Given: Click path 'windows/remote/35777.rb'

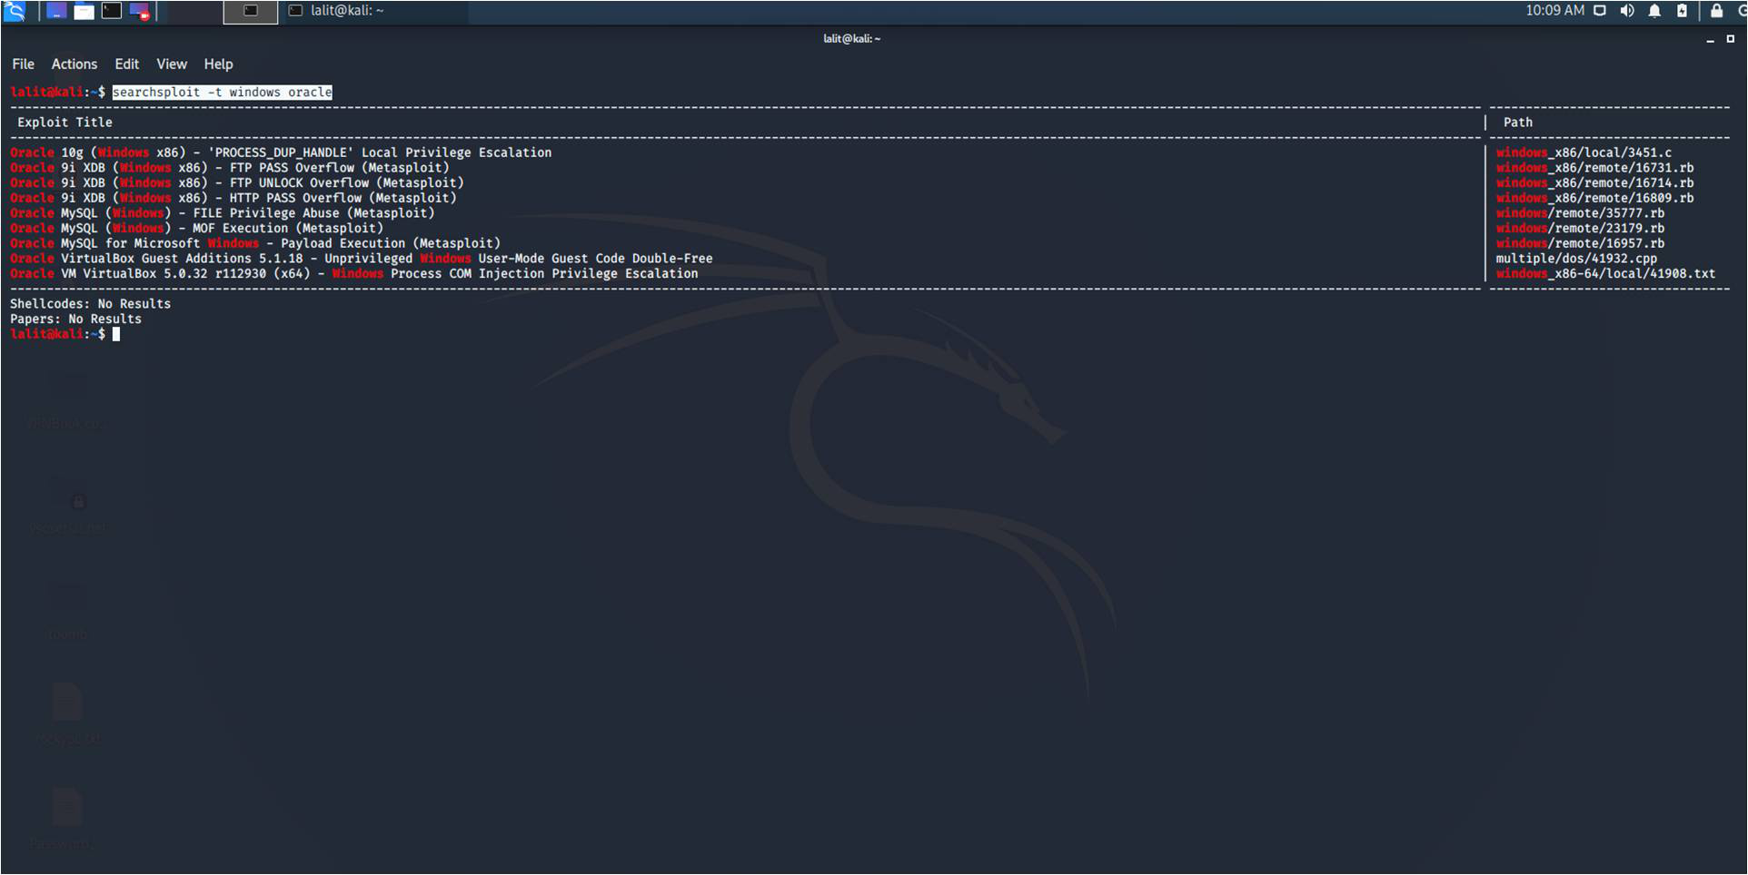Looking at the screenshot, I should 1580,213.
